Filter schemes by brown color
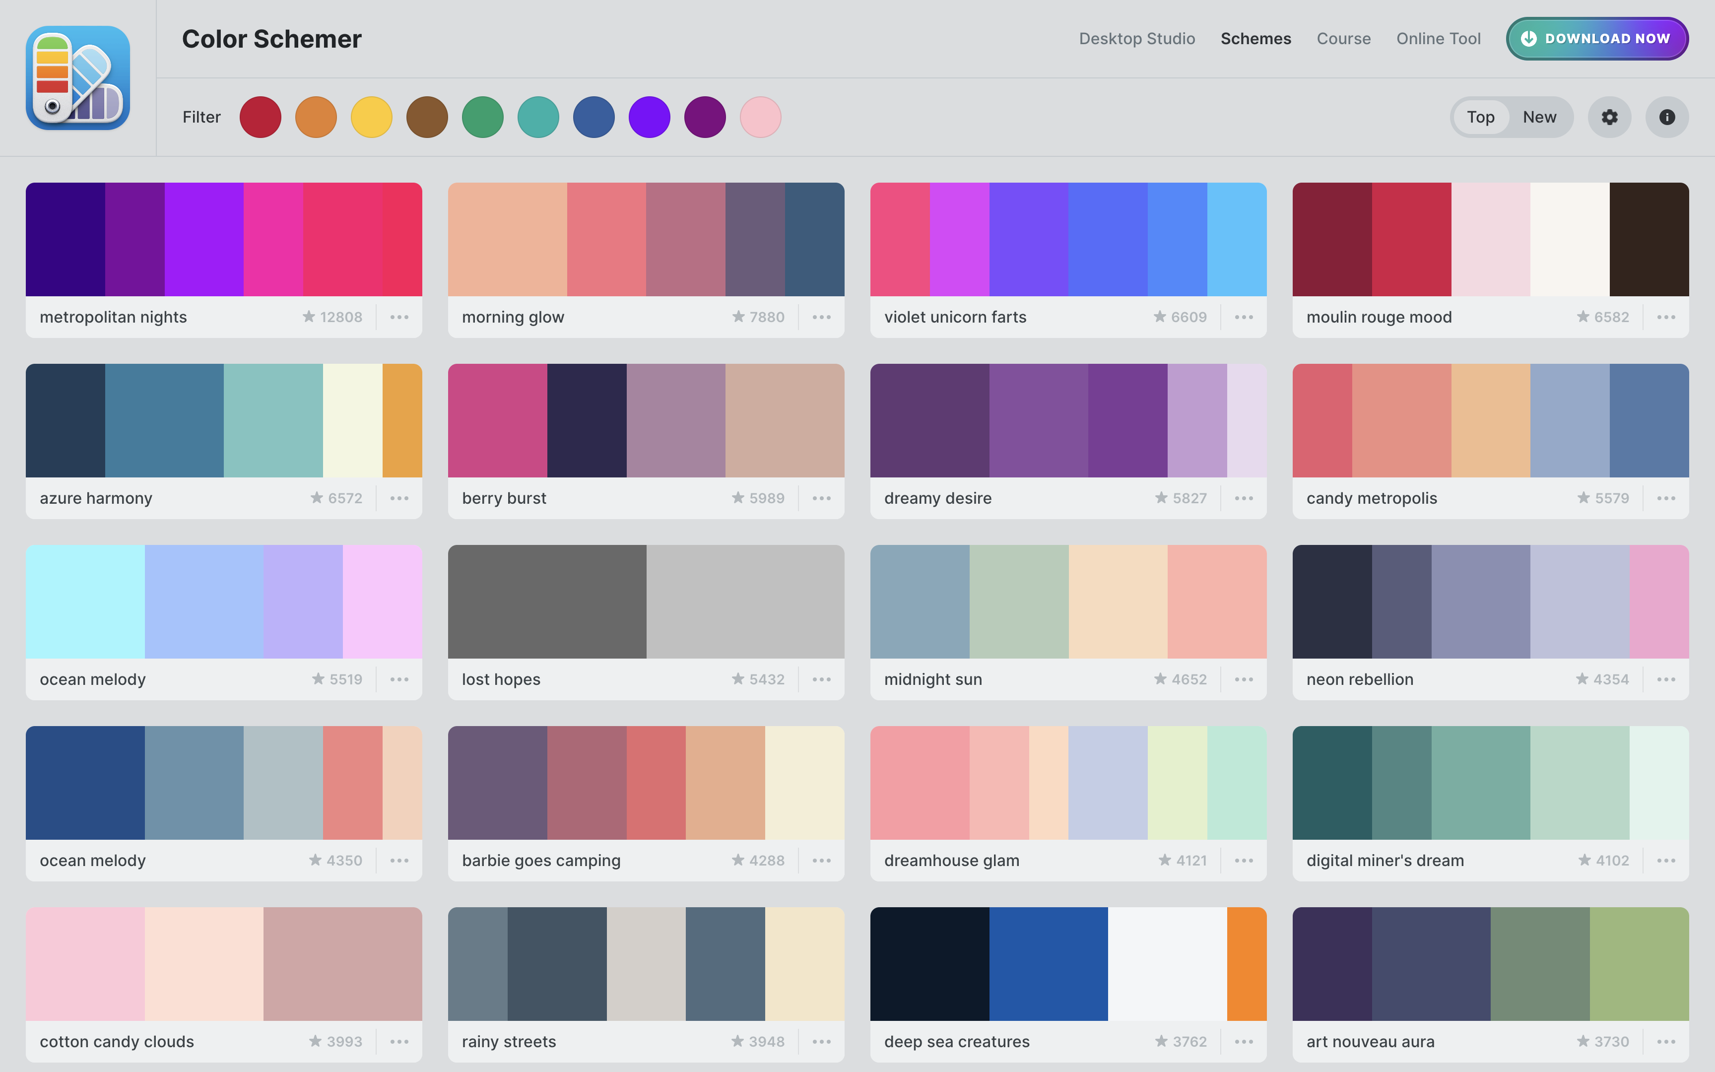 click(x=427, y=117)
